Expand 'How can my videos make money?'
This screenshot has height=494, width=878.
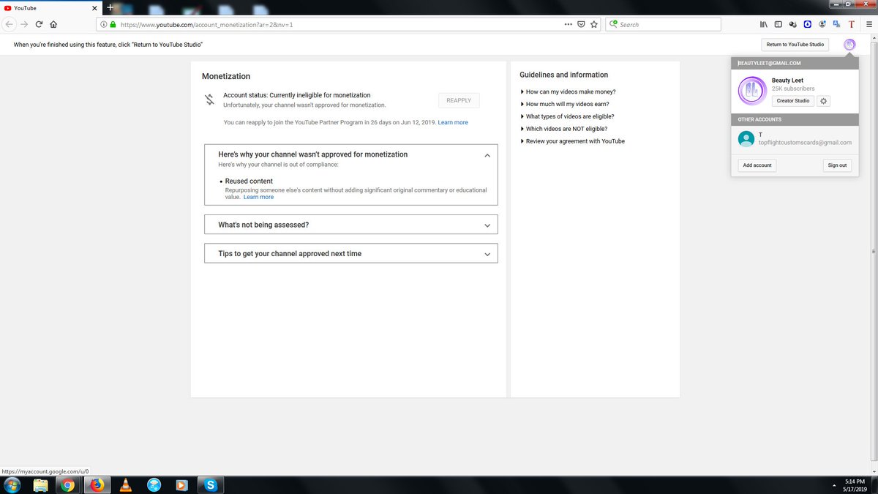pos(568,92)
